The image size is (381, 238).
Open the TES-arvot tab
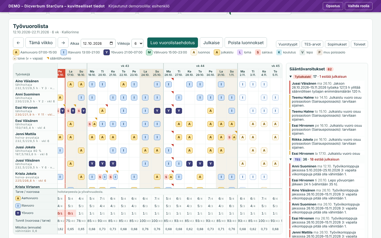312,44
